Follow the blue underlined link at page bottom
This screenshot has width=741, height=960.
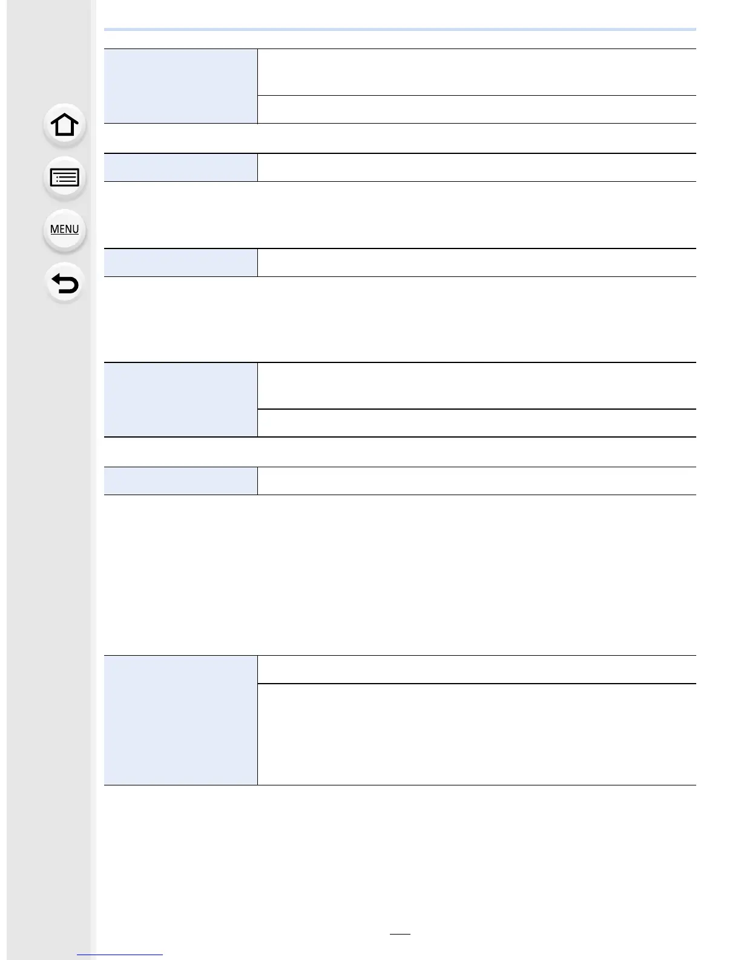[x=120, y=954]
